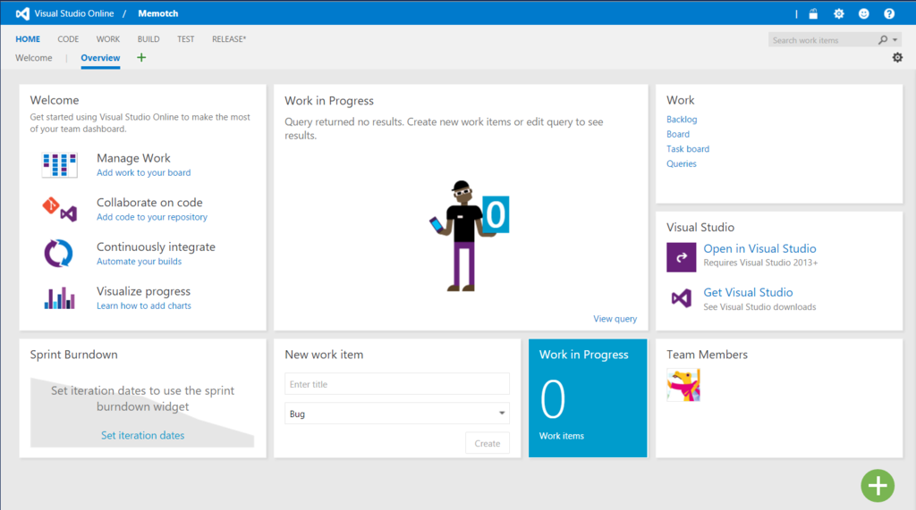The height and width of the screenshot is (510, 916).
Task: Click the purple Open in Visual Studio icon
Action: (681, 257)
